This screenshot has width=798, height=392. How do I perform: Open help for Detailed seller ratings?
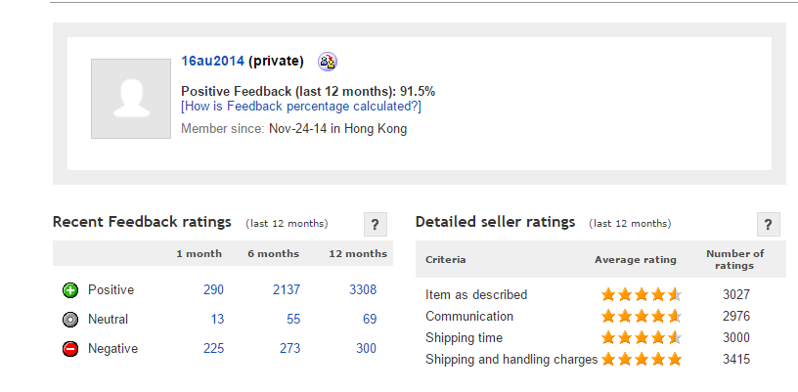tap(769, 224)
